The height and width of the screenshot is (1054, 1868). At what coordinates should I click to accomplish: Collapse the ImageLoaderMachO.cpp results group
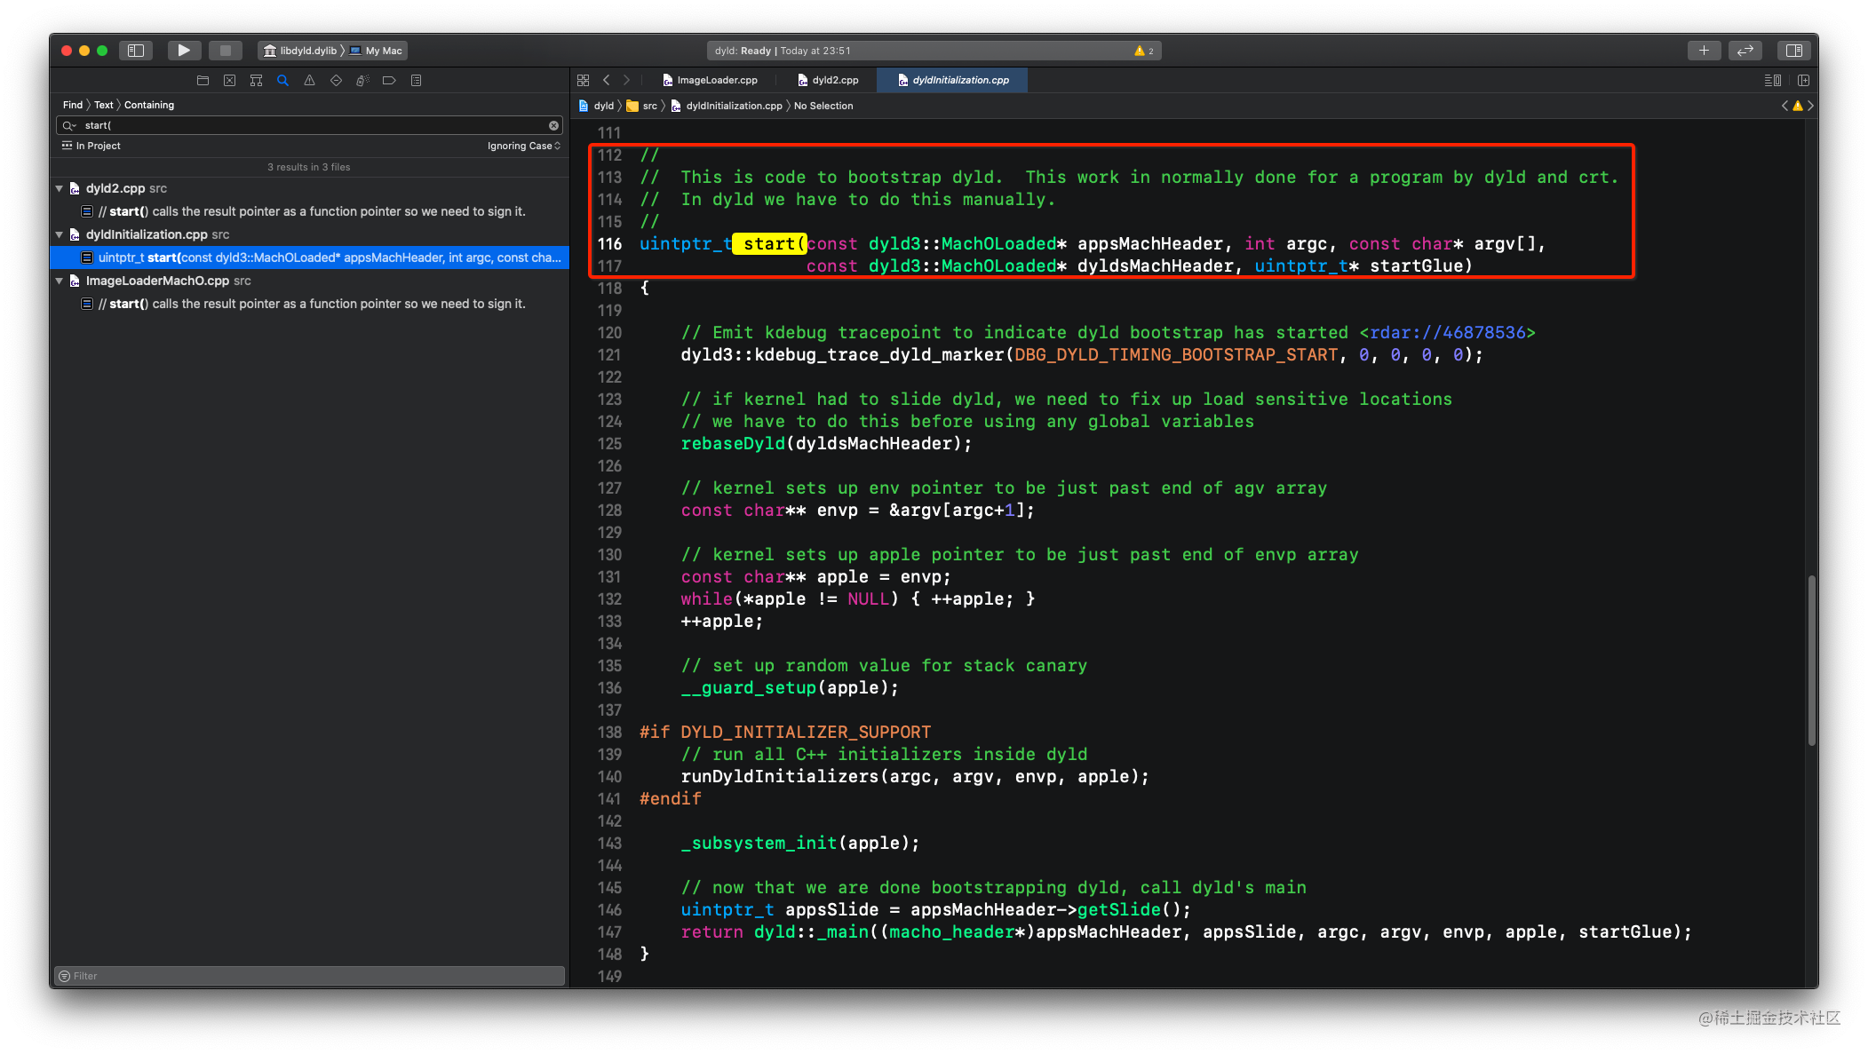click(x=60, y=281)
